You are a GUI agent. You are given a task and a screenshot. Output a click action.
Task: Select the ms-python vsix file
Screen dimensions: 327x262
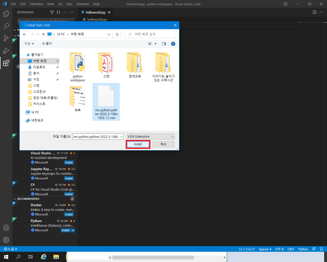(x=106, y=102)
